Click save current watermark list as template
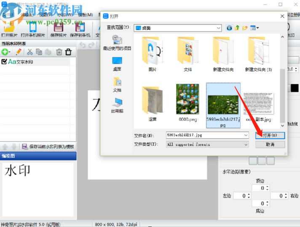The height and width of the screenshot is (227, 300). (x=48, y=147)
